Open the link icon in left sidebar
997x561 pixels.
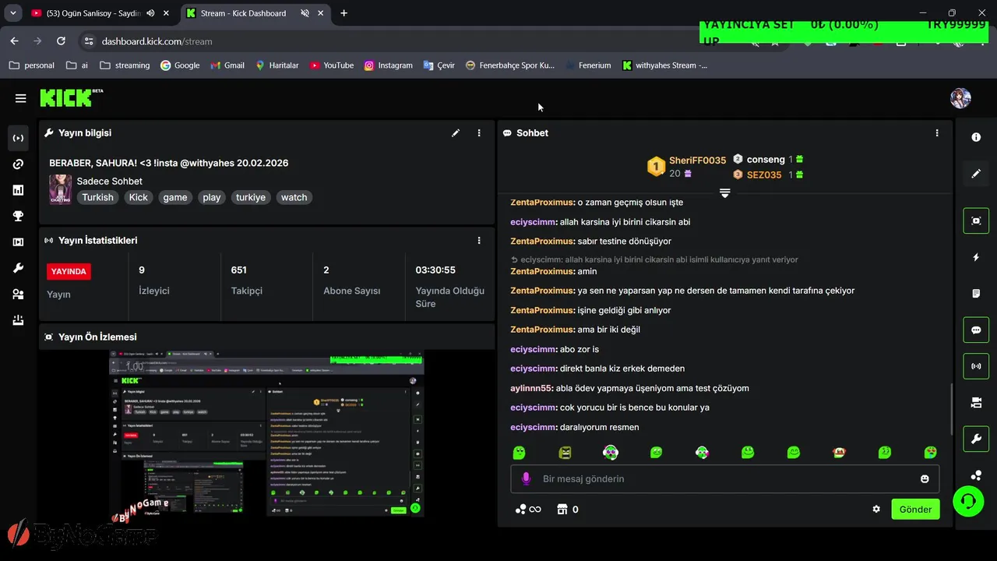(18, 164)
